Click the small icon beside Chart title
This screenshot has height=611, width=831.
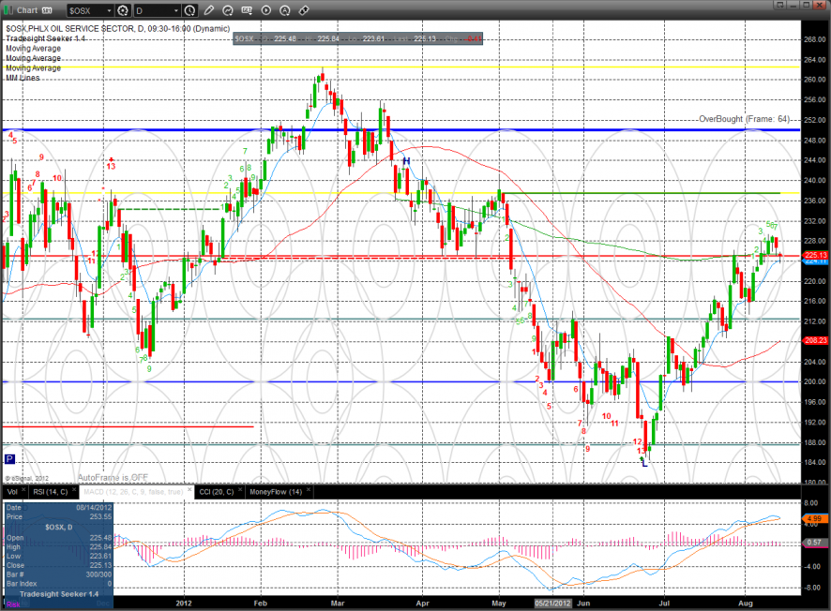pyautogui.click(x=47, y=10)
